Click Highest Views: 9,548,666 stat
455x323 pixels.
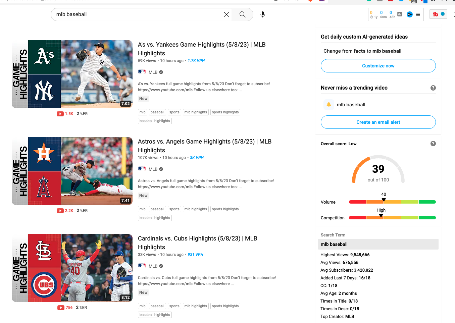[x=345, y=255]
